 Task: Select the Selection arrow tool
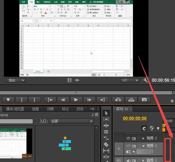click(x=106, y=113)
